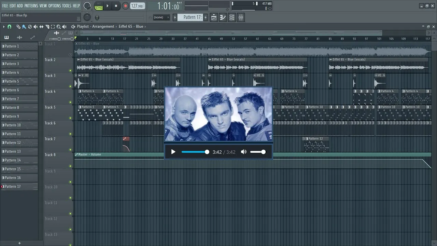Choose the Select marquee tool
The width and height of the screenshot is (437, 246).
pos(53,27)
